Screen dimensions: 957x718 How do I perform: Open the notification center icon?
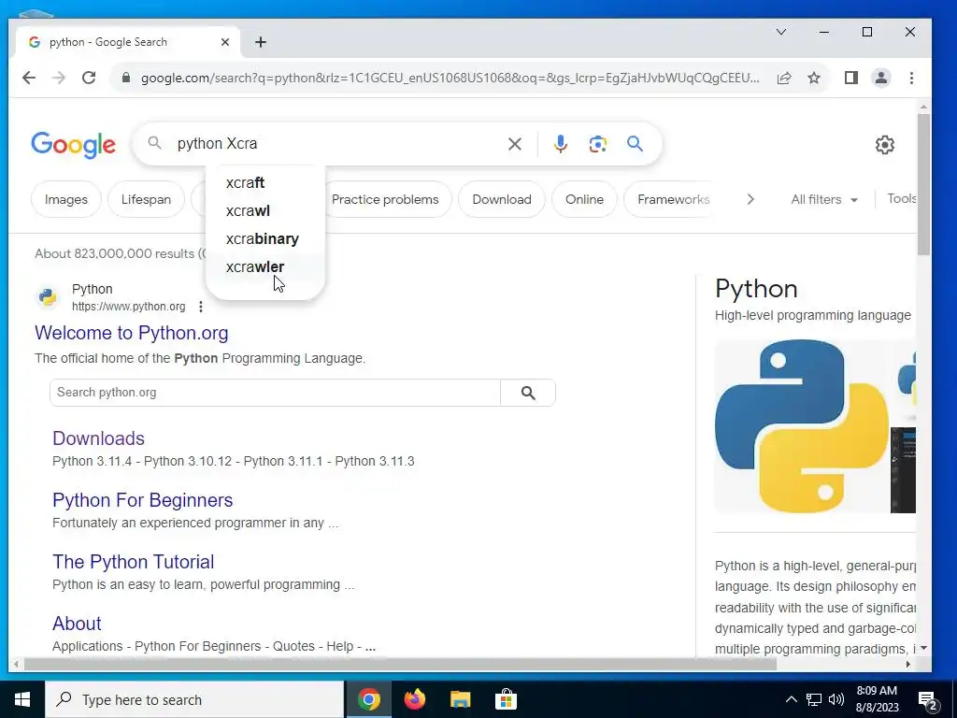tap(928, 700)
